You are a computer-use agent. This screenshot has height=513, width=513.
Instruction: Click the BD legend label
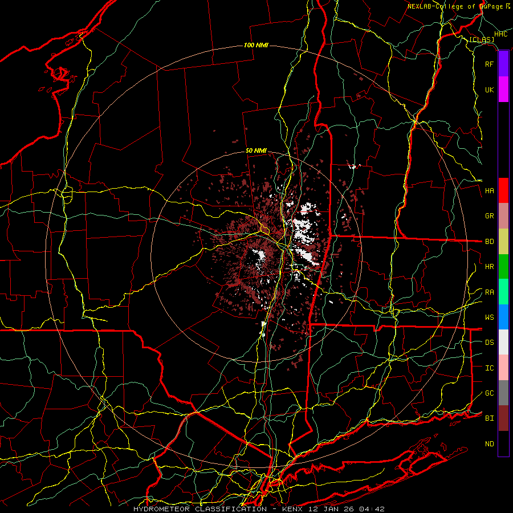490,242
